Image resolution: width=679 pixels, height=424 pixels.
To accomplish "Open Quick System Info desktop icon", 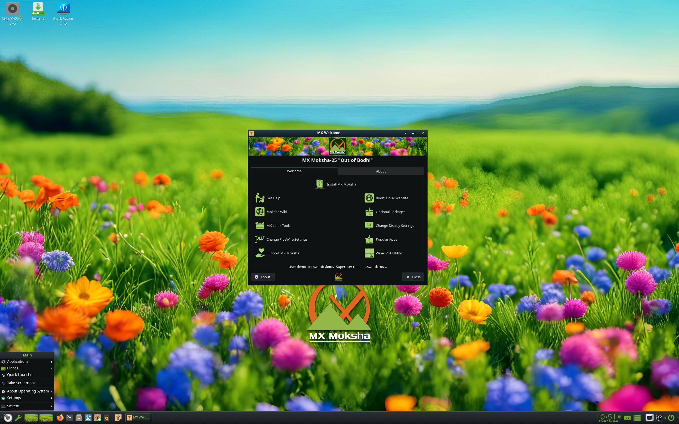I will [63, 14].
